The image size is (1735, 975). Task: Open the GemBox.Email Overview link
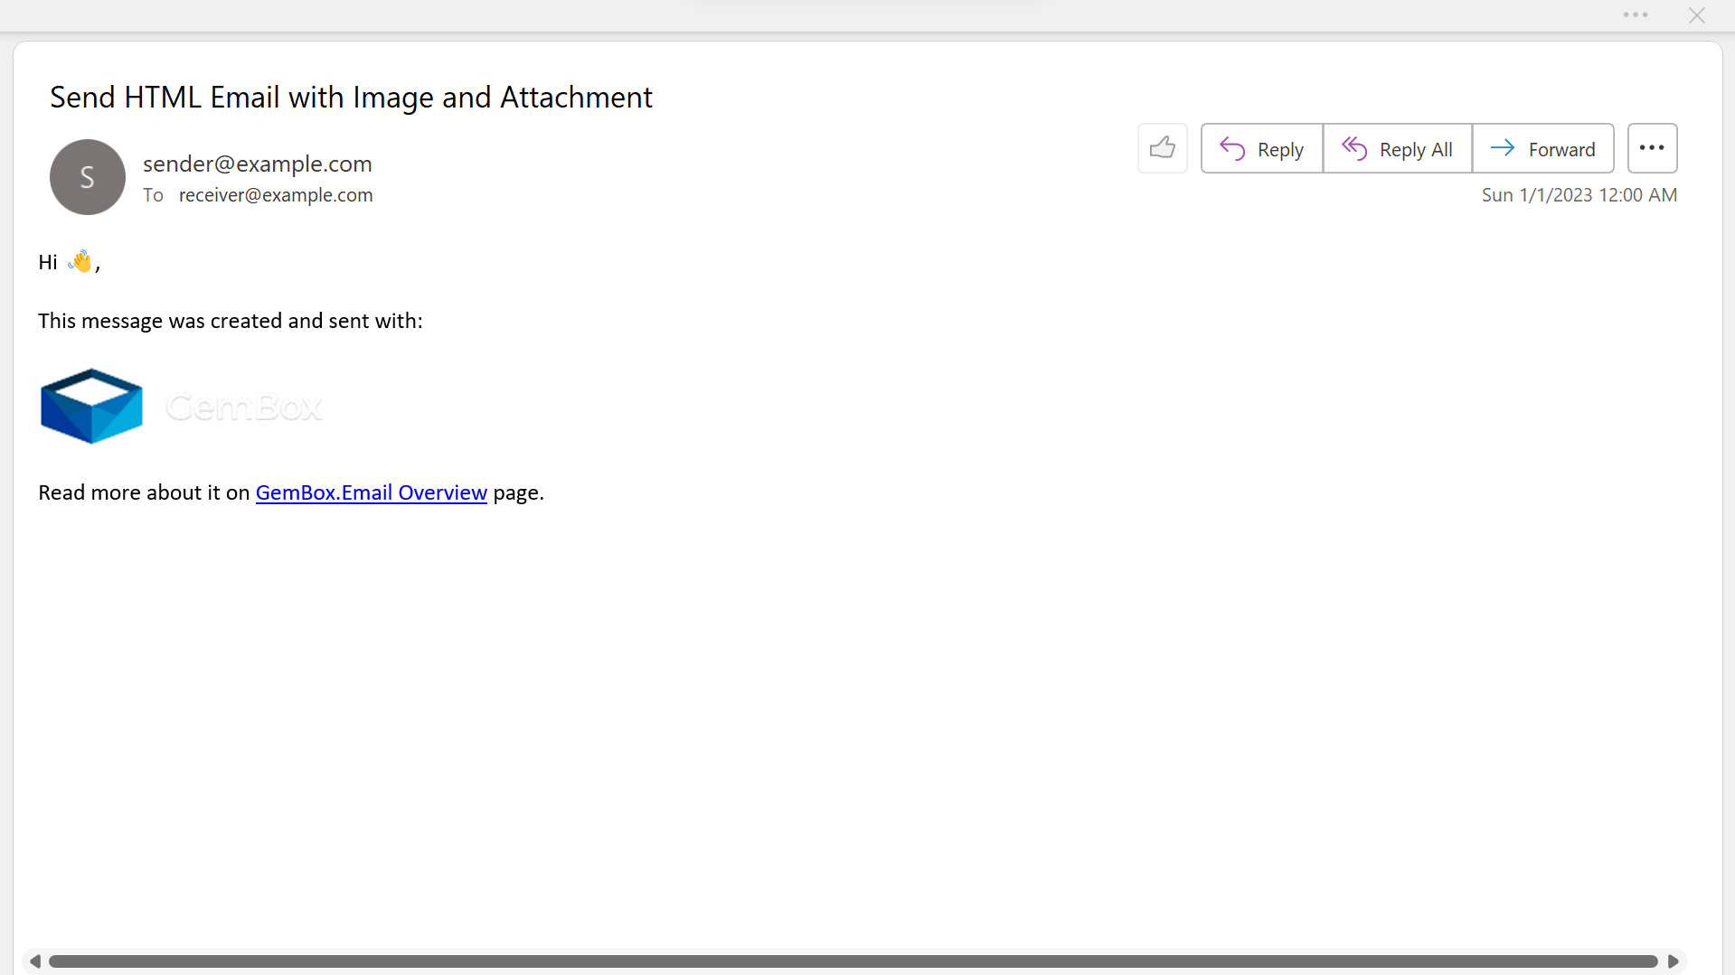click(371, 492)
